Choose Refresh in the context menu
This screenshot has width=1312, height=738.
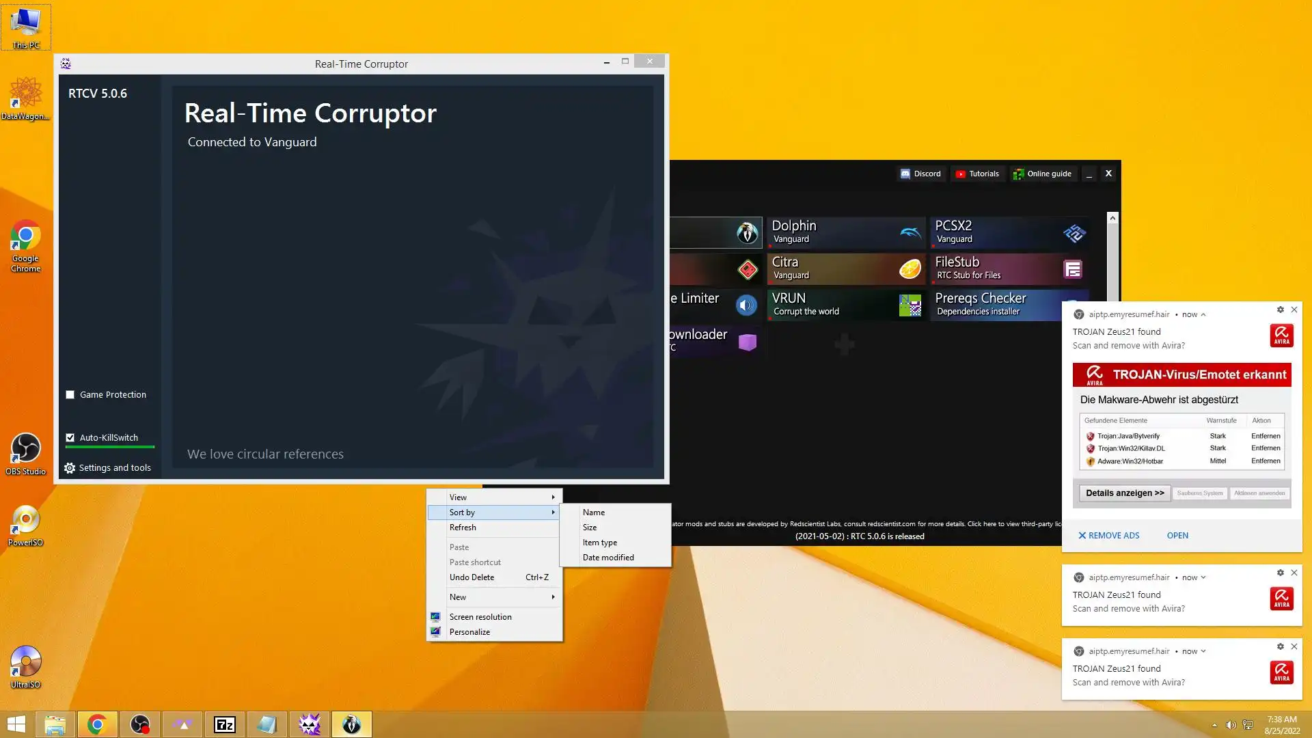pyautogui.click(x=463, y=528)
